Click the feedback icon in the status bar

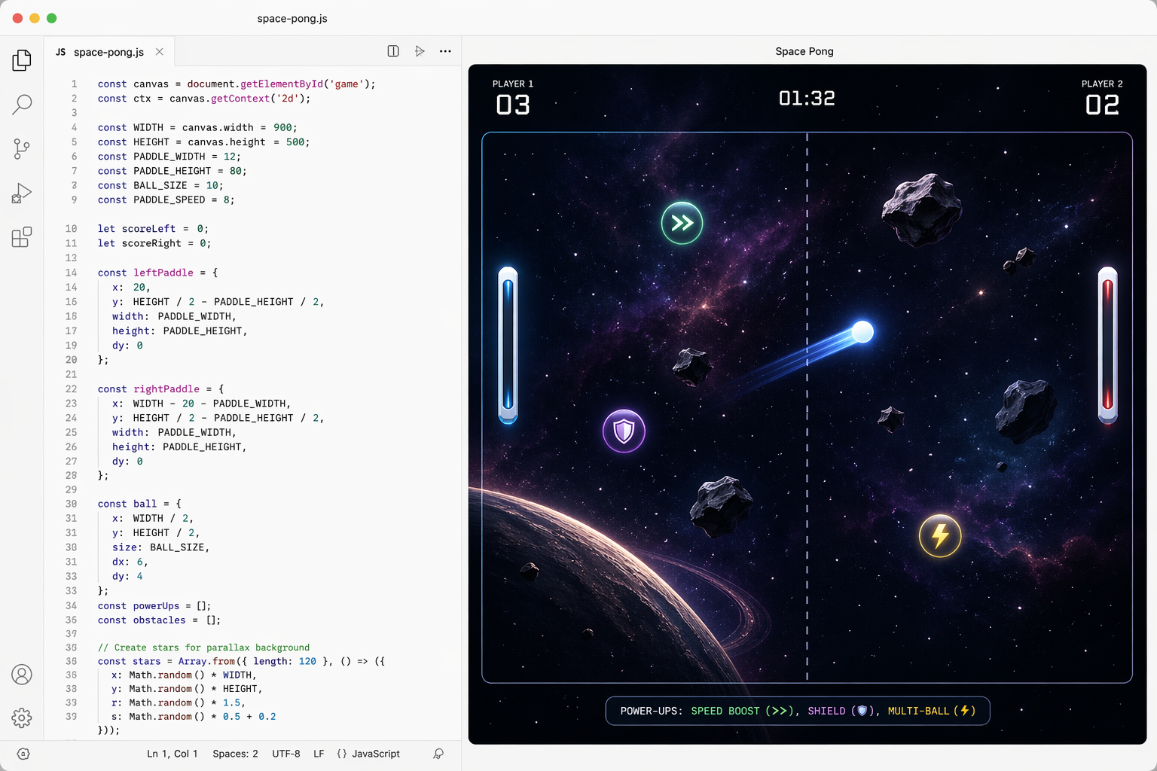click(439, 754)
